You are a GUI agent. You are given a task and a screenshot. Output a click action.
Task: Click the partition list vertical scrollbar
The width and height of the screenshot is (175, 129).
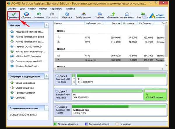click(166, 41)
